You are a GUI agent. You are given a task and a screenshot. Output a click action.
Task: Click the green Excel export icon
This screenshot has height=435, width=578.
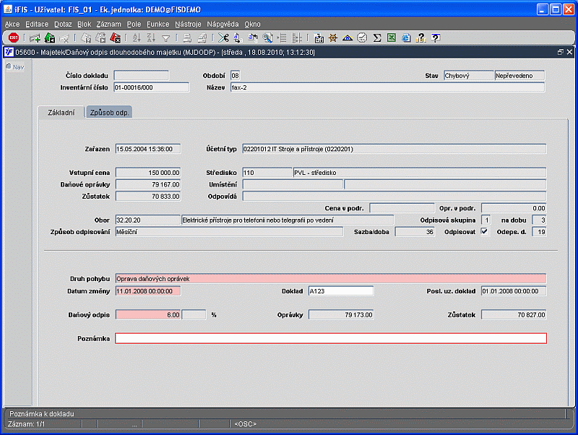click(392, 38)
